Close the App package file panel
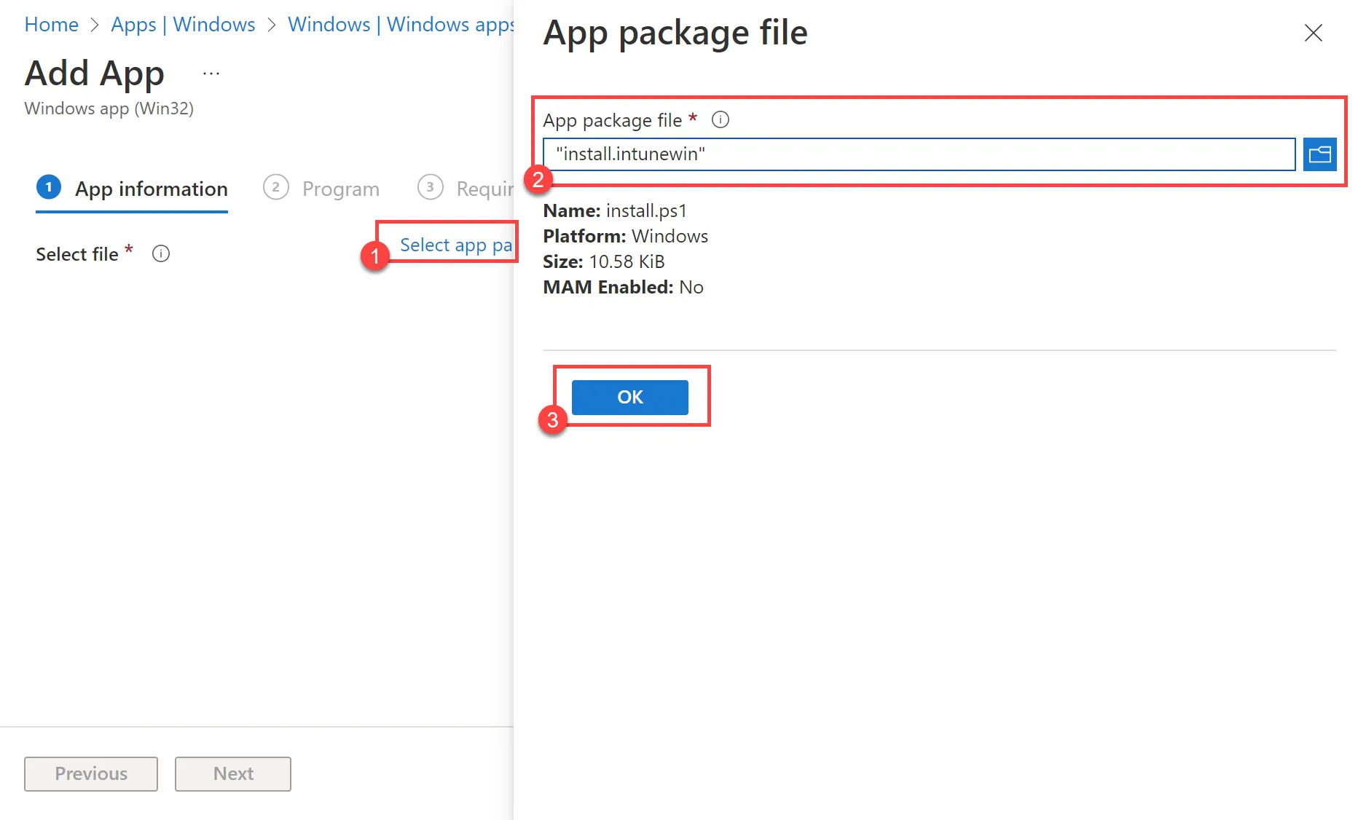This screenshot has width=1366, height=820. (1313, 33)
